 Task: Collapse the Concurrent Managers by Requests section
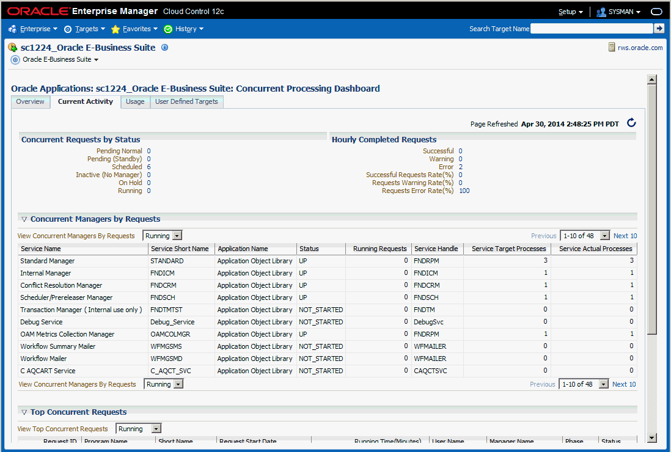(24, 219)
